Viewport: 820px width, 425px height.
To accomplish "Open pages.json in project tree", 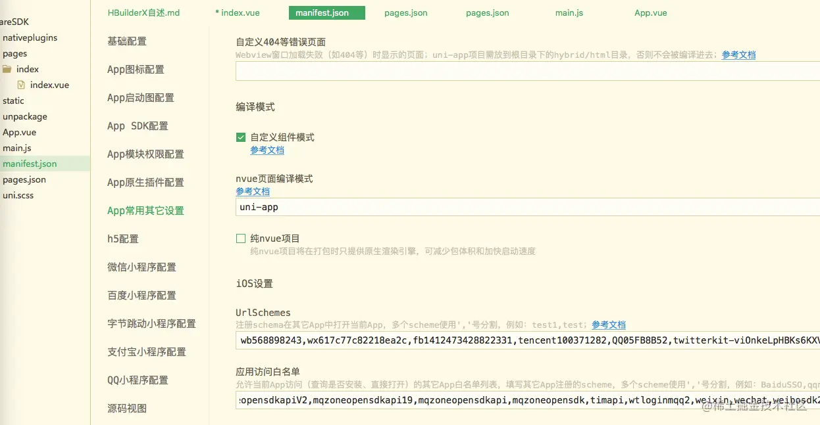I will pyautogui.click(x=24, y=179).
